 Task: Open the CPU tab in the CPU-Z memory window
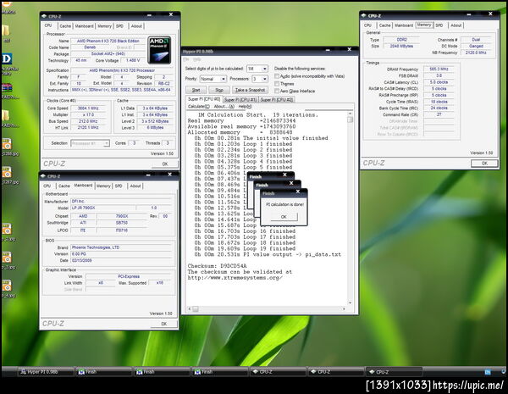coord(367,25)
